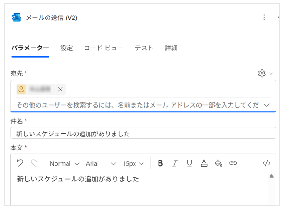Open the Arial font dropdown
Viewport: 282px width, 210px height.
pyautogui.click(x=101, y=163)
